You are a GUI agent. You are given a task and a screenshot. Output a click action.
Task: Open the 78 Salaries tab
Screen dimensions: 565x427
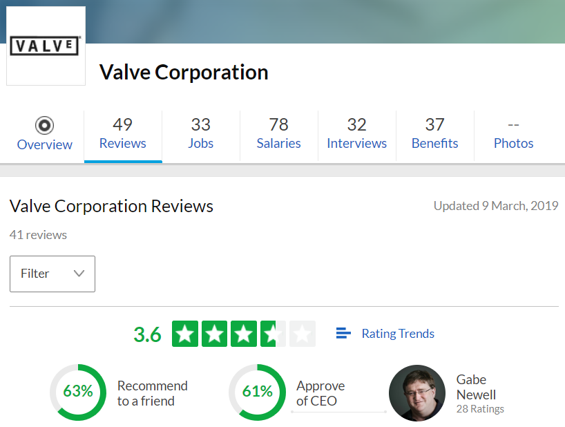[x=279, y=134]
